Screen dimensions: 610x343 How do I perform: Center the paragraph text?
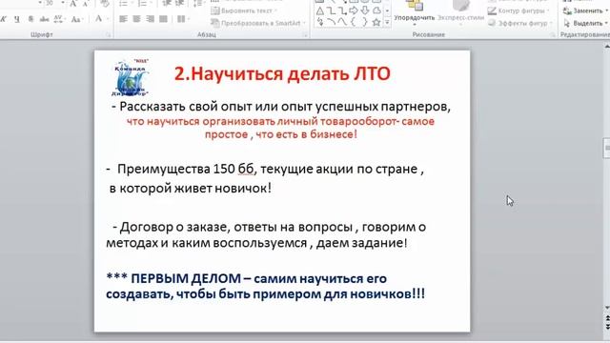[x=136, y=19]
